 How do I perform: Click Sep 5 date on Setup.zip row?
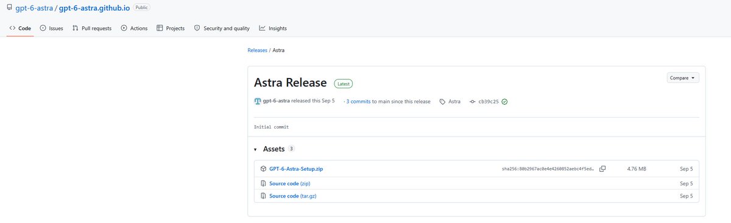(x=686, y=169)
